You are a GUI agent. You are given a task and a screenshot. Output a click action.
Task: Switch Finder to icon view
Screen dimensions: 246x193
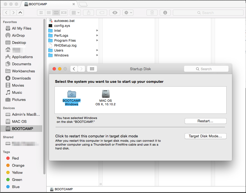41,13
